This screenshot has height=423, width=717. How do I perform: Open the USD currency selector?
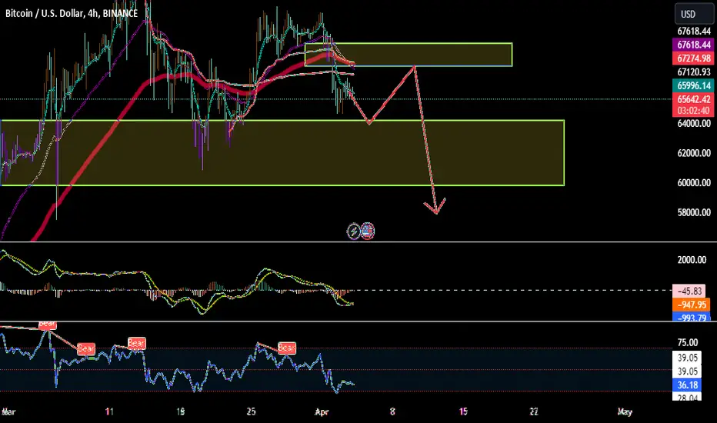click(693, 14)
